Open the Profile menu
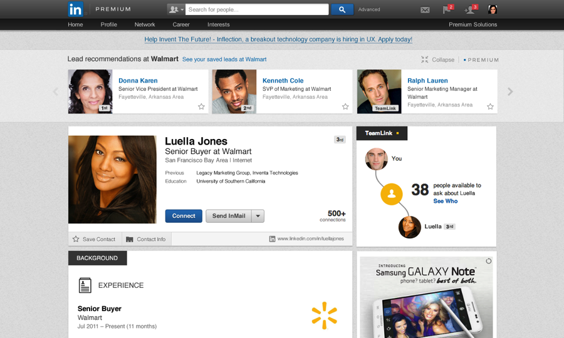Image resolution: width=564 pixels, height=338 pixels. [108, 24]
